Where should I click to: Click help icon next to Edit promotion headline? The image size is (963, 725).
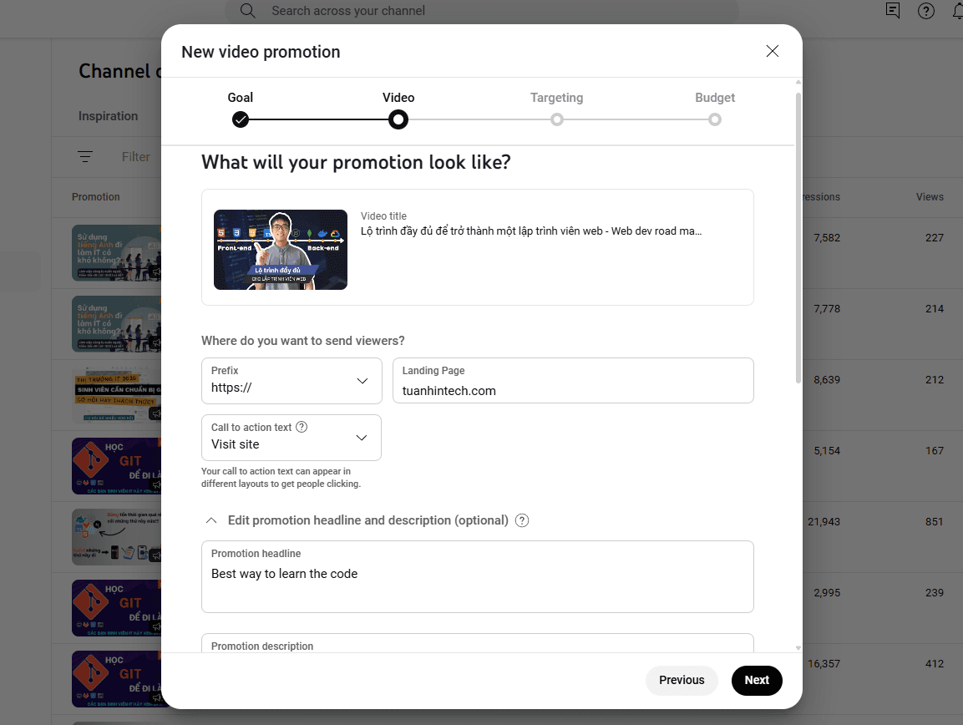click(x=522, y=520)
